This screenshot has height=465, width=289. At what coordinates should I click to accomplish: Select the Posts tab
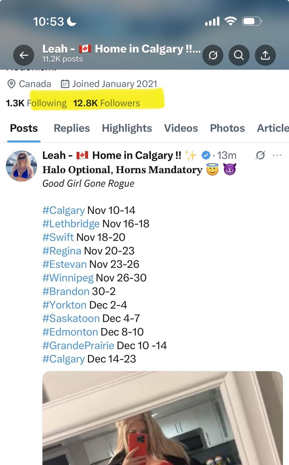click(x=24, y=128)
